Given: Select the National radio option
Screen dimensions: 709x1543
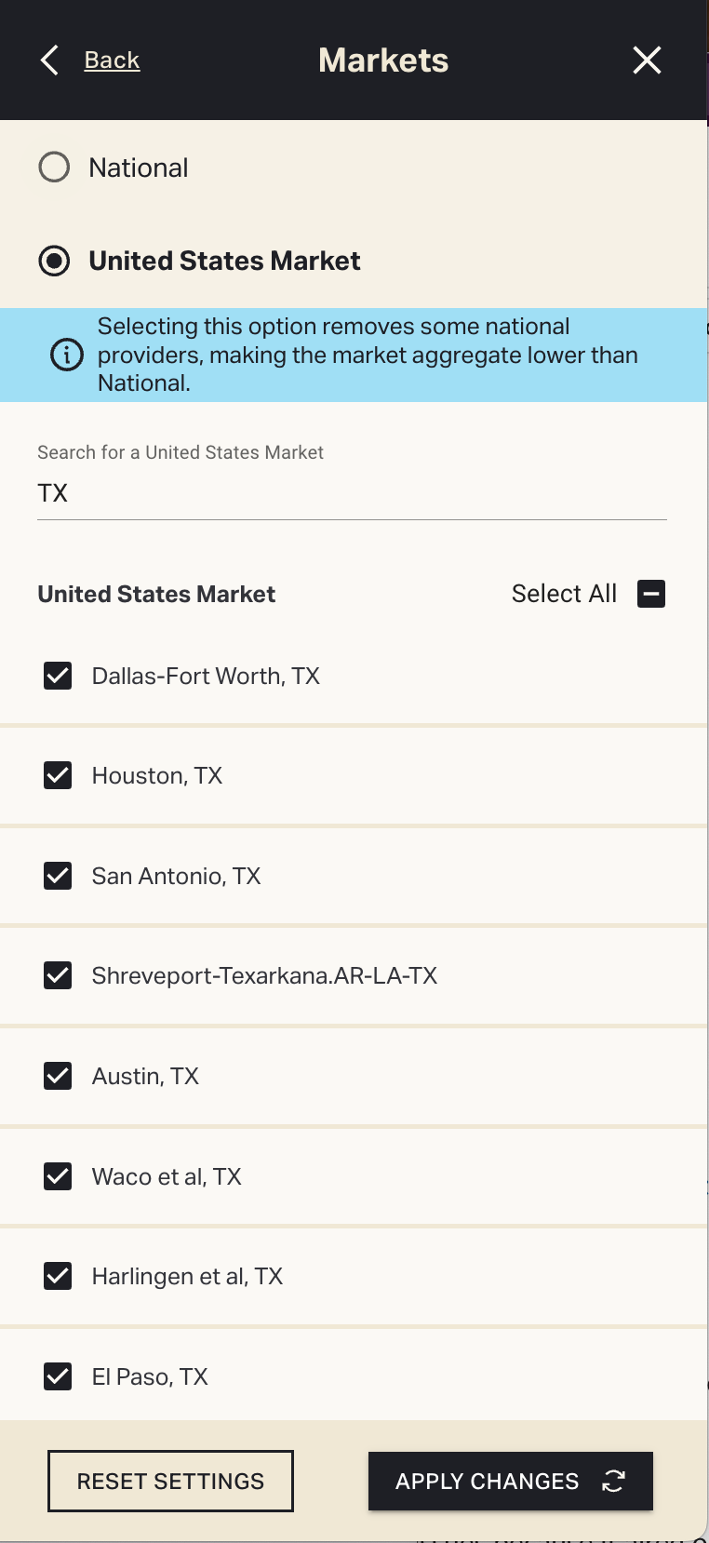Looking at the screenshot, I should coord(54,168).
